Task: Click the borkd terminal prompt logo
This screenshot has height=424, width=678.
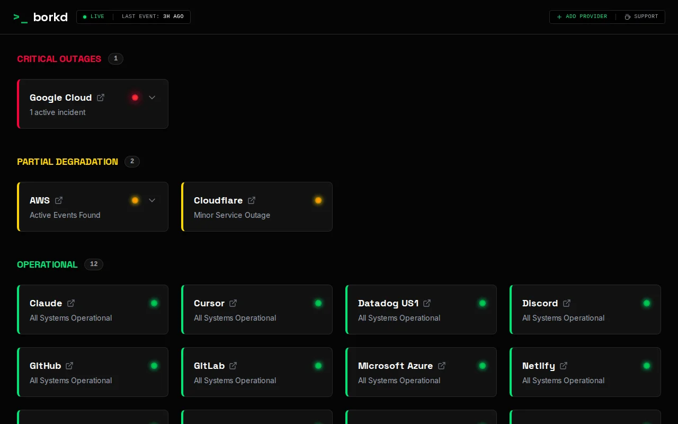Action: (21, 17)
